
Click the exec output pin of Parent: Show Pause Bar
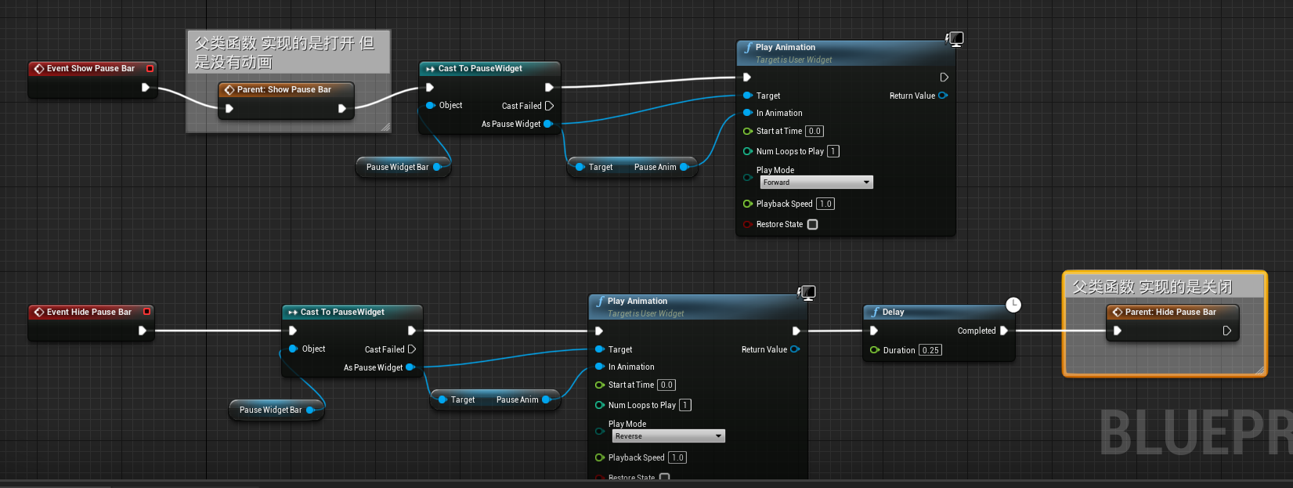342,108
